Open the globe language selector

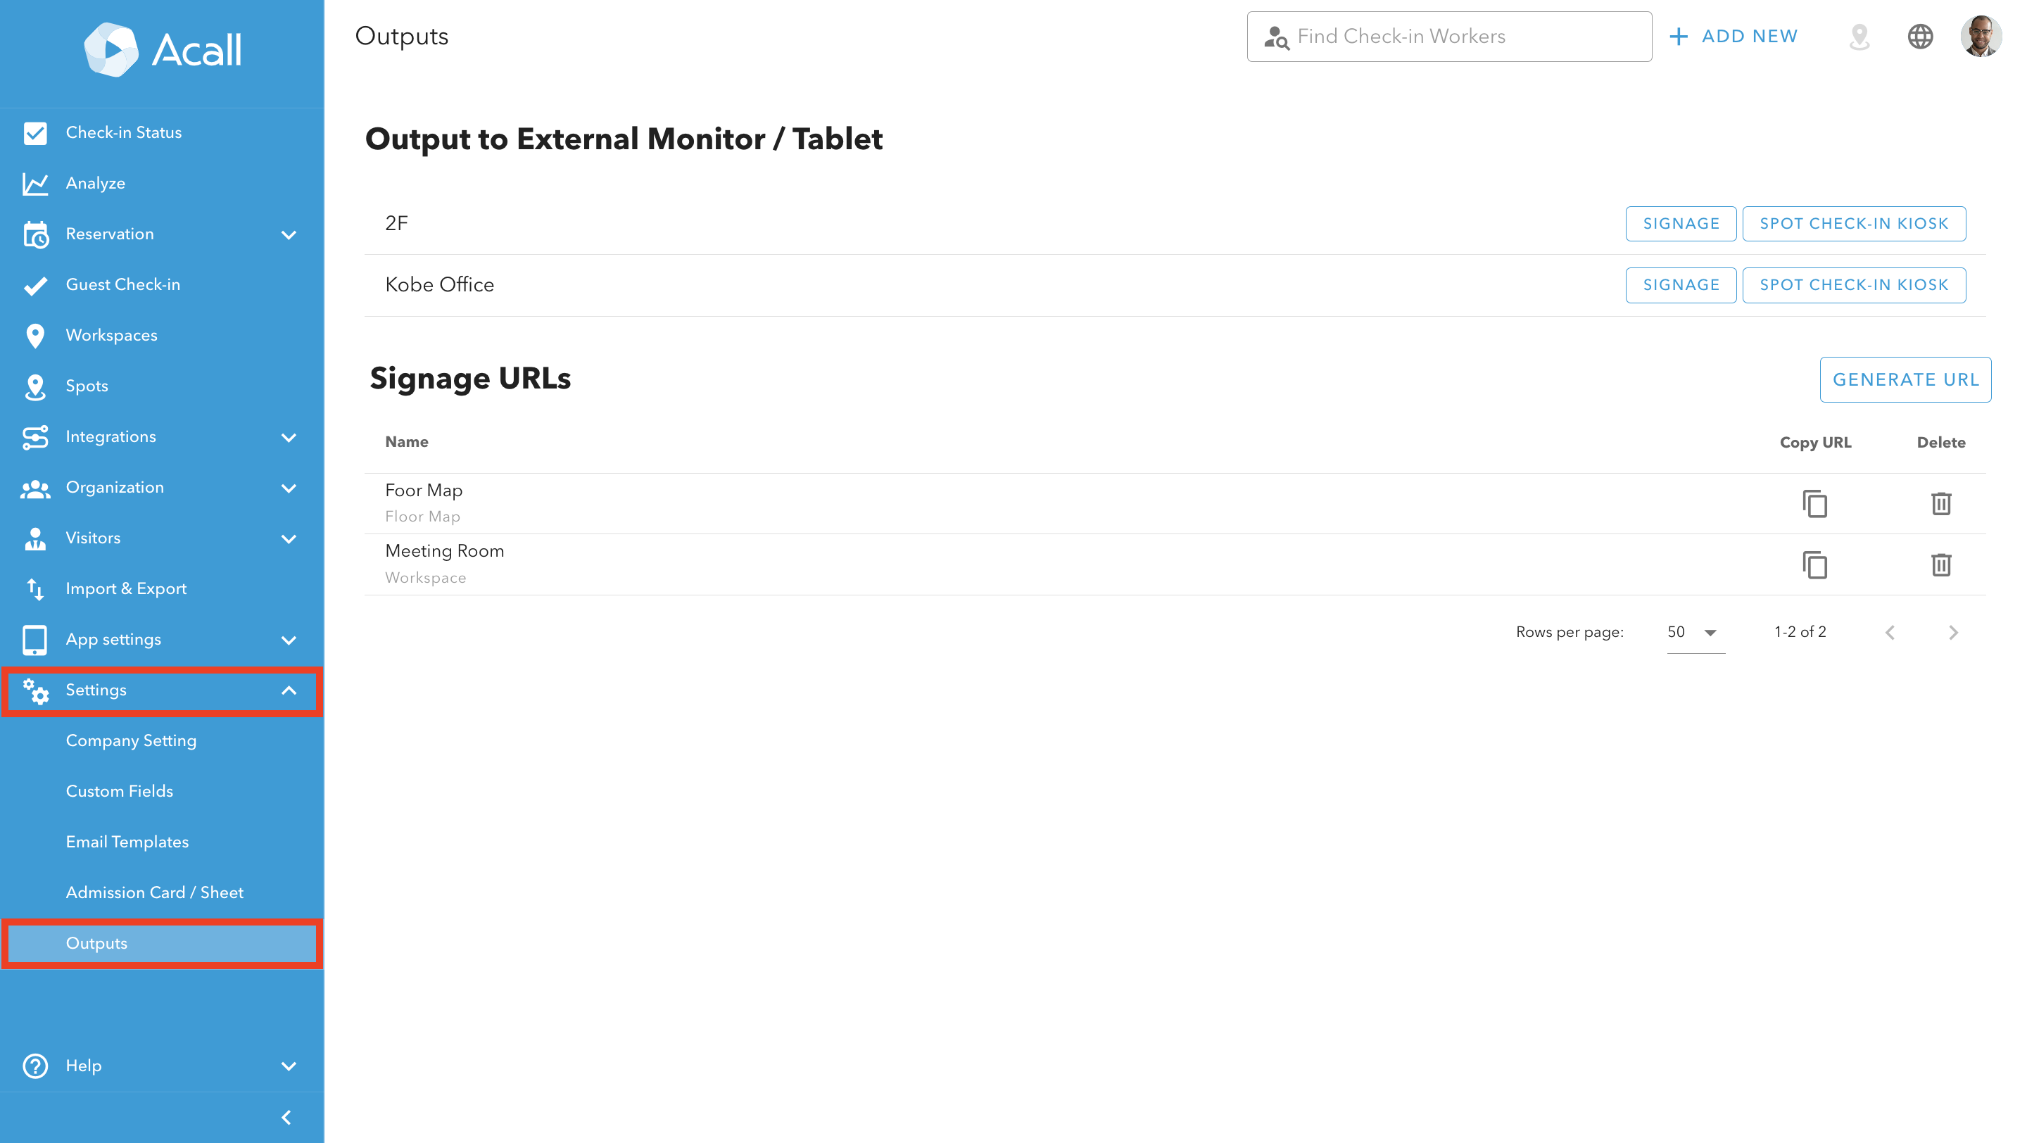[1920, 36]
